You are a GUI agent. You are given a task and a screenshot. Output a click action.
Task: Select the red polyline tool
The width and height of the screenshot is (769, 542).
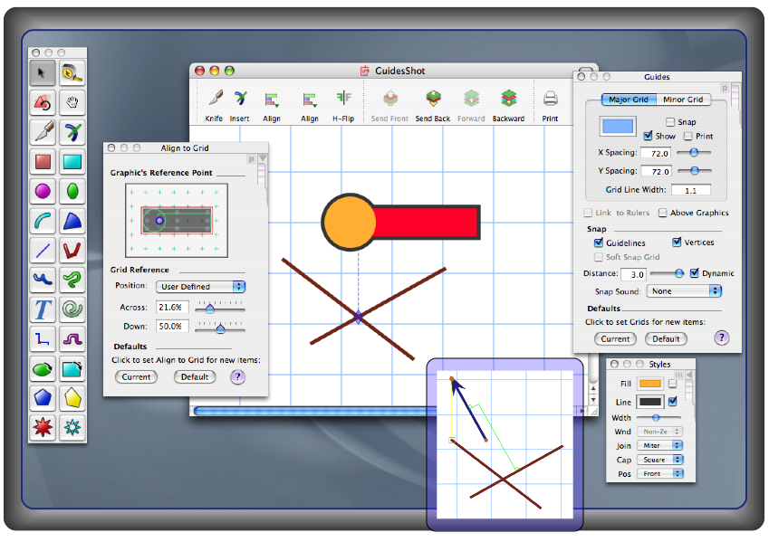[72, 251]
